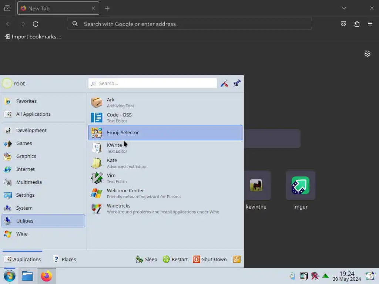This screenshot has width=379, height=284.
Task: Go back in Firefox
Action: point(9,24)
